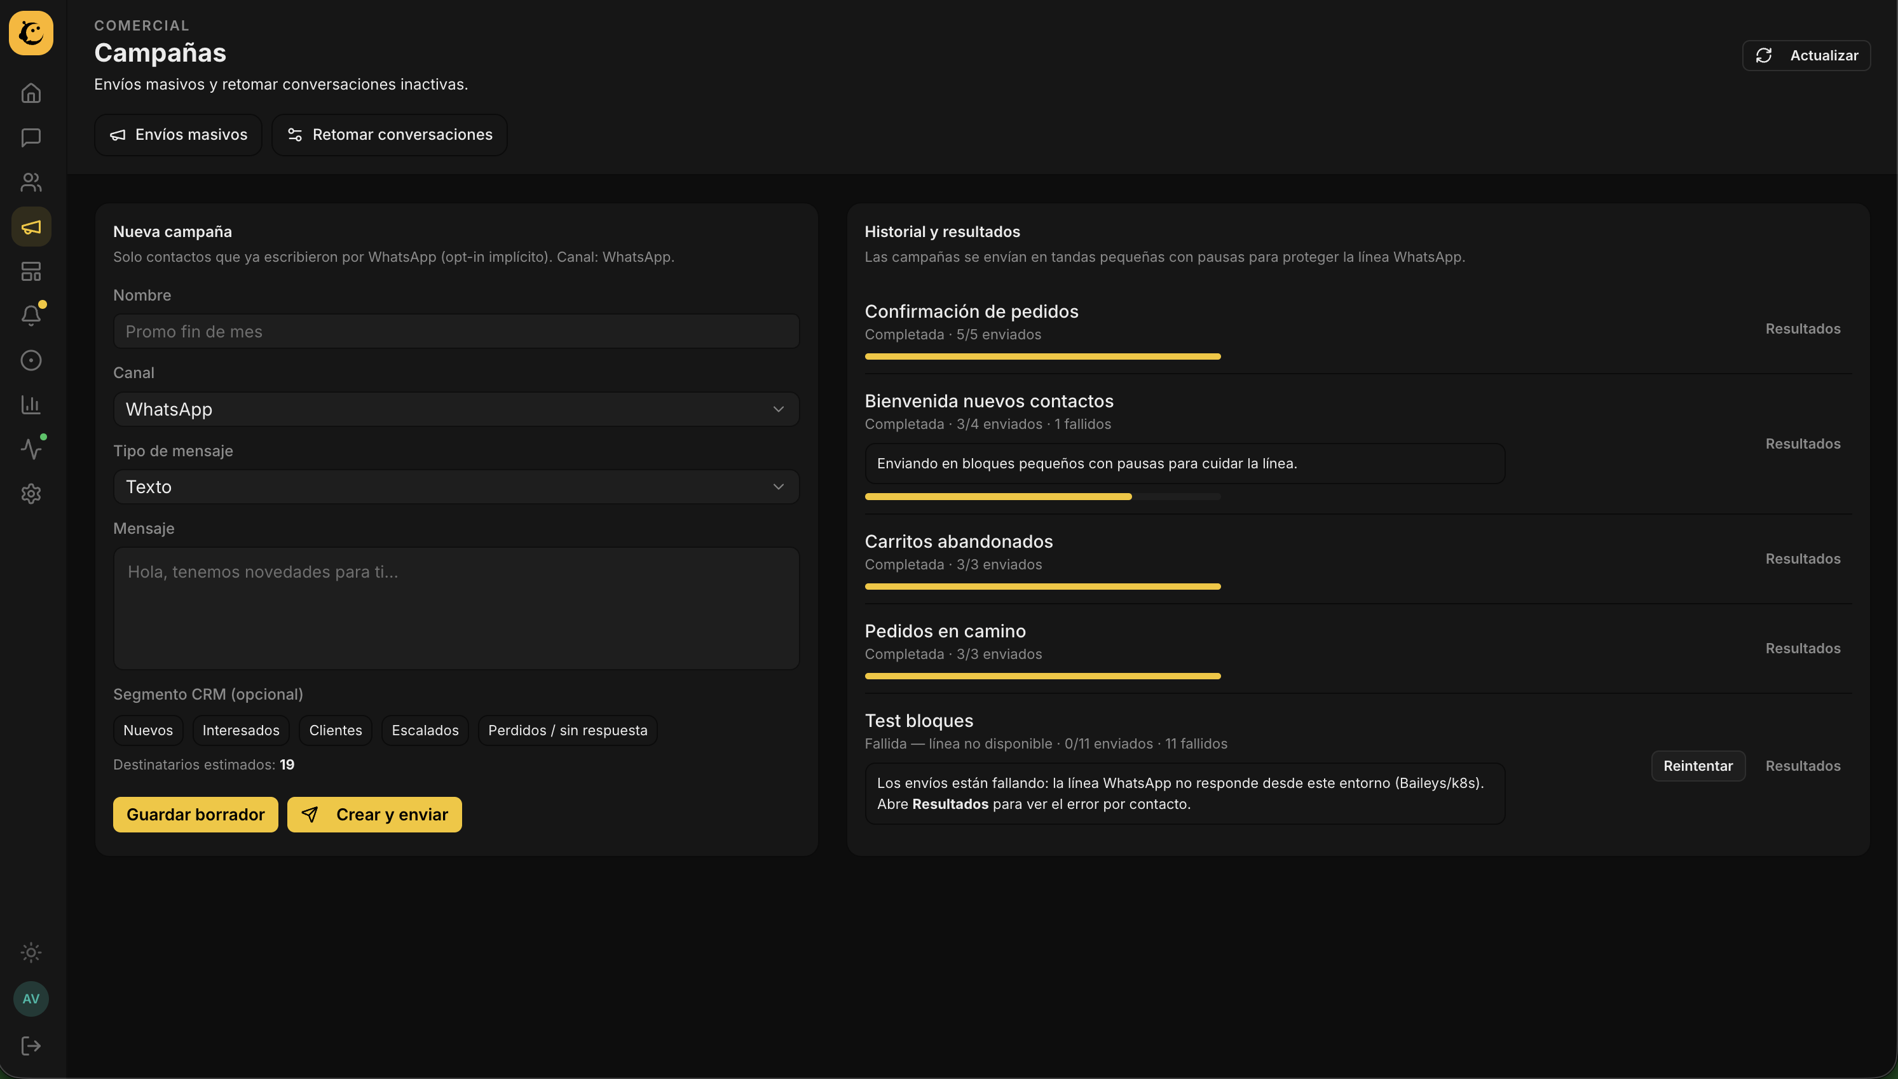Image resolution: width=1898 pixels, height=1079 pixels.
Task: Switch to the Retomar conversaciones tab
Action: tap(389, 135)
